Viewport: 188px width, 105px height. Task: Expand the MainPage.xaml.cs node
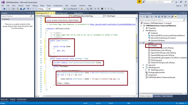[x=146, y=70]
